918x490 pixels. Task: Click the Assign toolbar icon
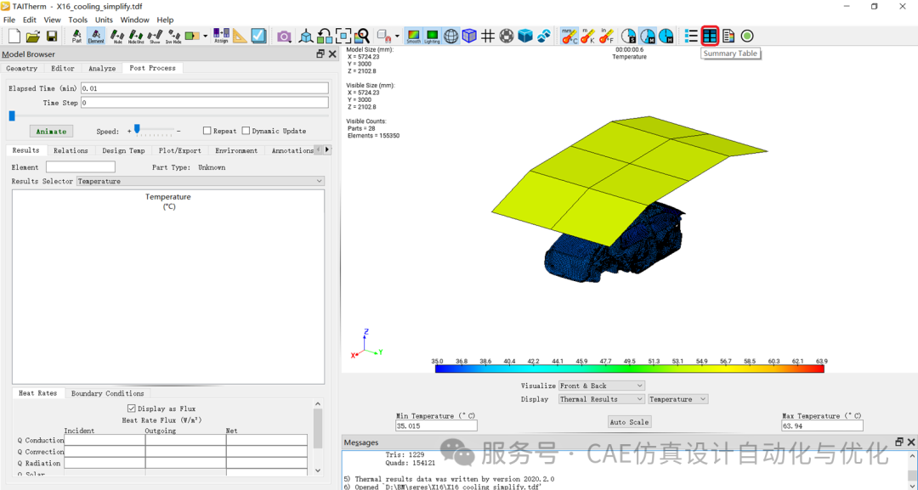pyautogui.click(x=221, y=37)
